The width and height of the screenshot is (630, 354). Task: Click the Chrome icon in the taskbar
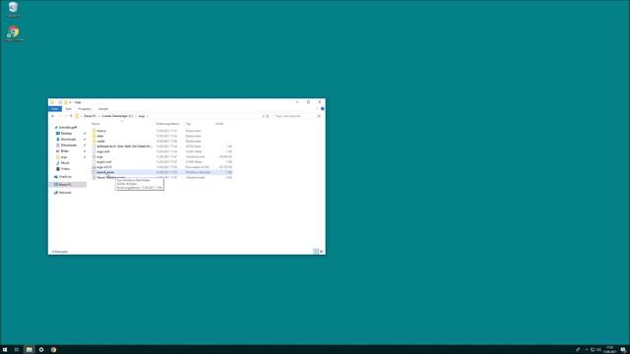(53, 350)
